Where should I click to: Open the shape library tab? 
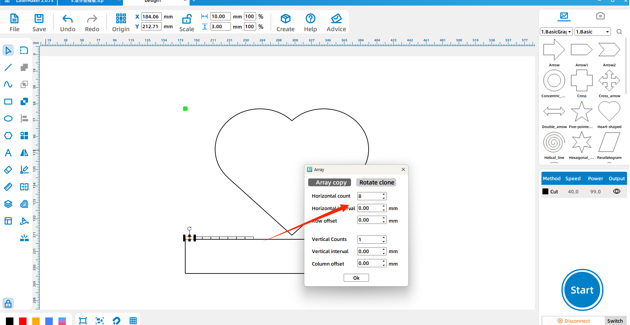click(564, 16)
